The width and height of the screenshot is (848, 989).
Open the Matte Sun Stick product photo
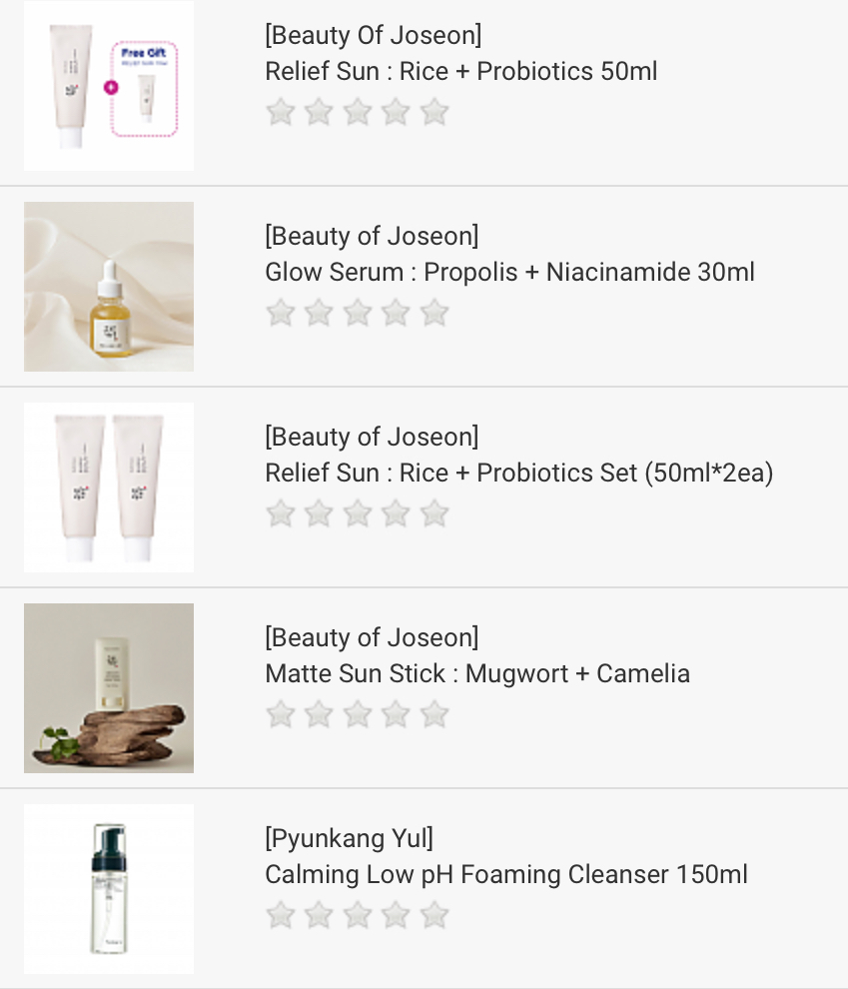[x=109, y=688]
